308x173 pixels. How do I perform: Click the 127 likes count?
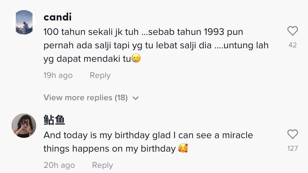coord(293,148)
